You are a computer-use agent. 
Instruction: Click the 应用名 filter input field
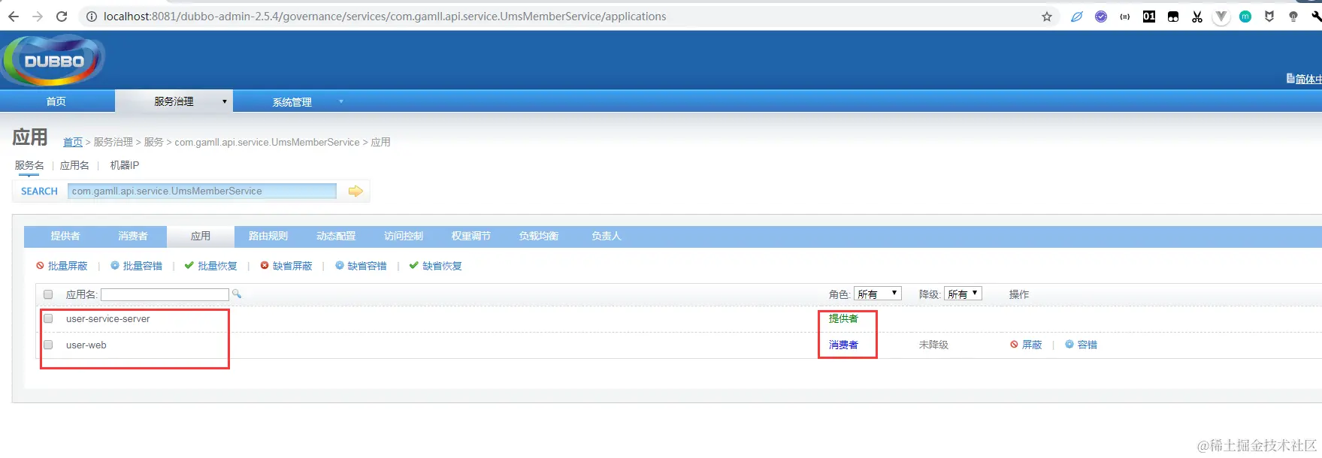coord(165,294)
